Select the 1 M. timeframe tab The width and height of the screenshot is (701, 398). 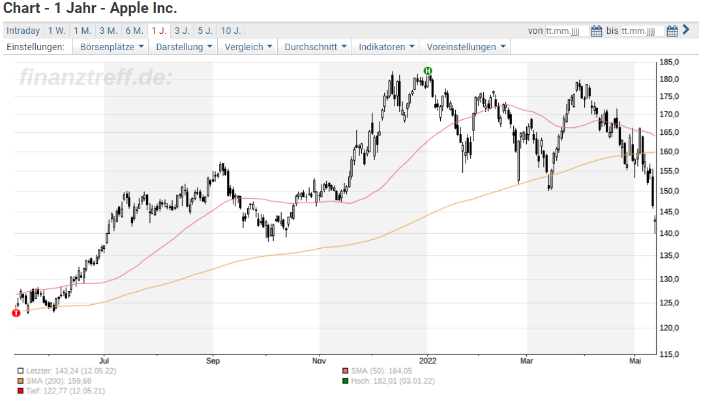click(x=83, y=31)
